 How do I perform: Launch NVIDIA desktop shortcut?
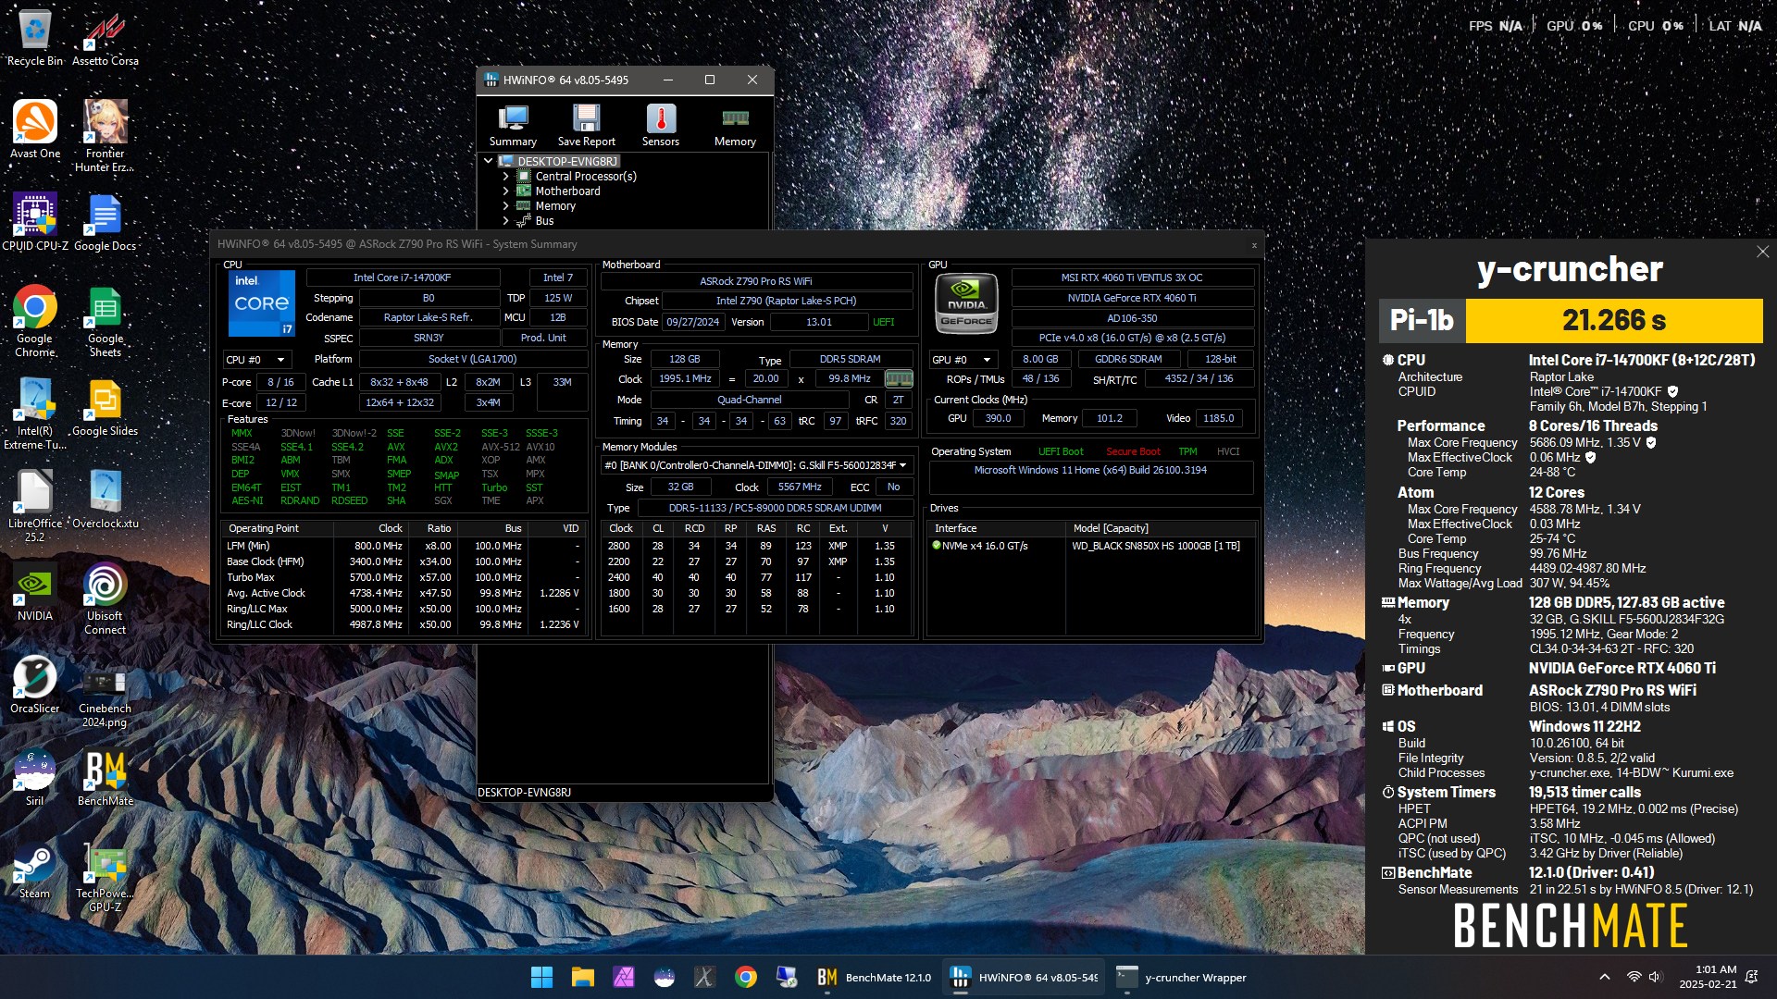pos(35,592)
